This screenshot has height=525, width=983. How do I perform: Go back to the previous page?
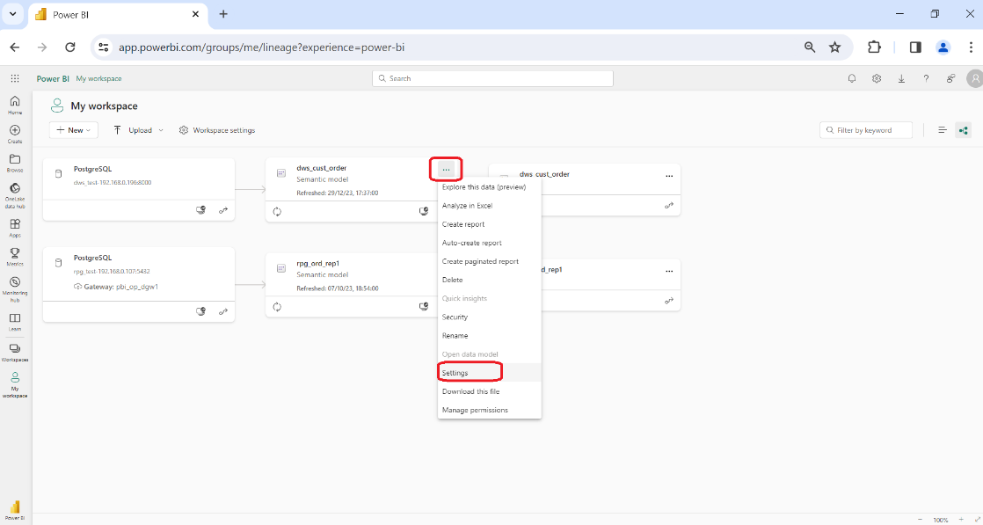tap(15, 47)
